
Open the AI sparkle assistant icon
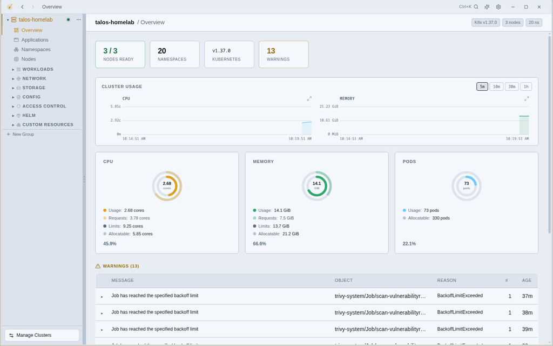(x=487, y=6)
